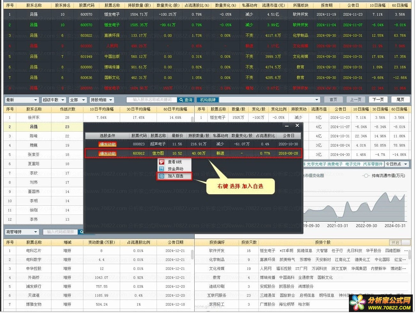Click 电科芯片 in 增持 table
Screen dimensions: 416x313
34,251
